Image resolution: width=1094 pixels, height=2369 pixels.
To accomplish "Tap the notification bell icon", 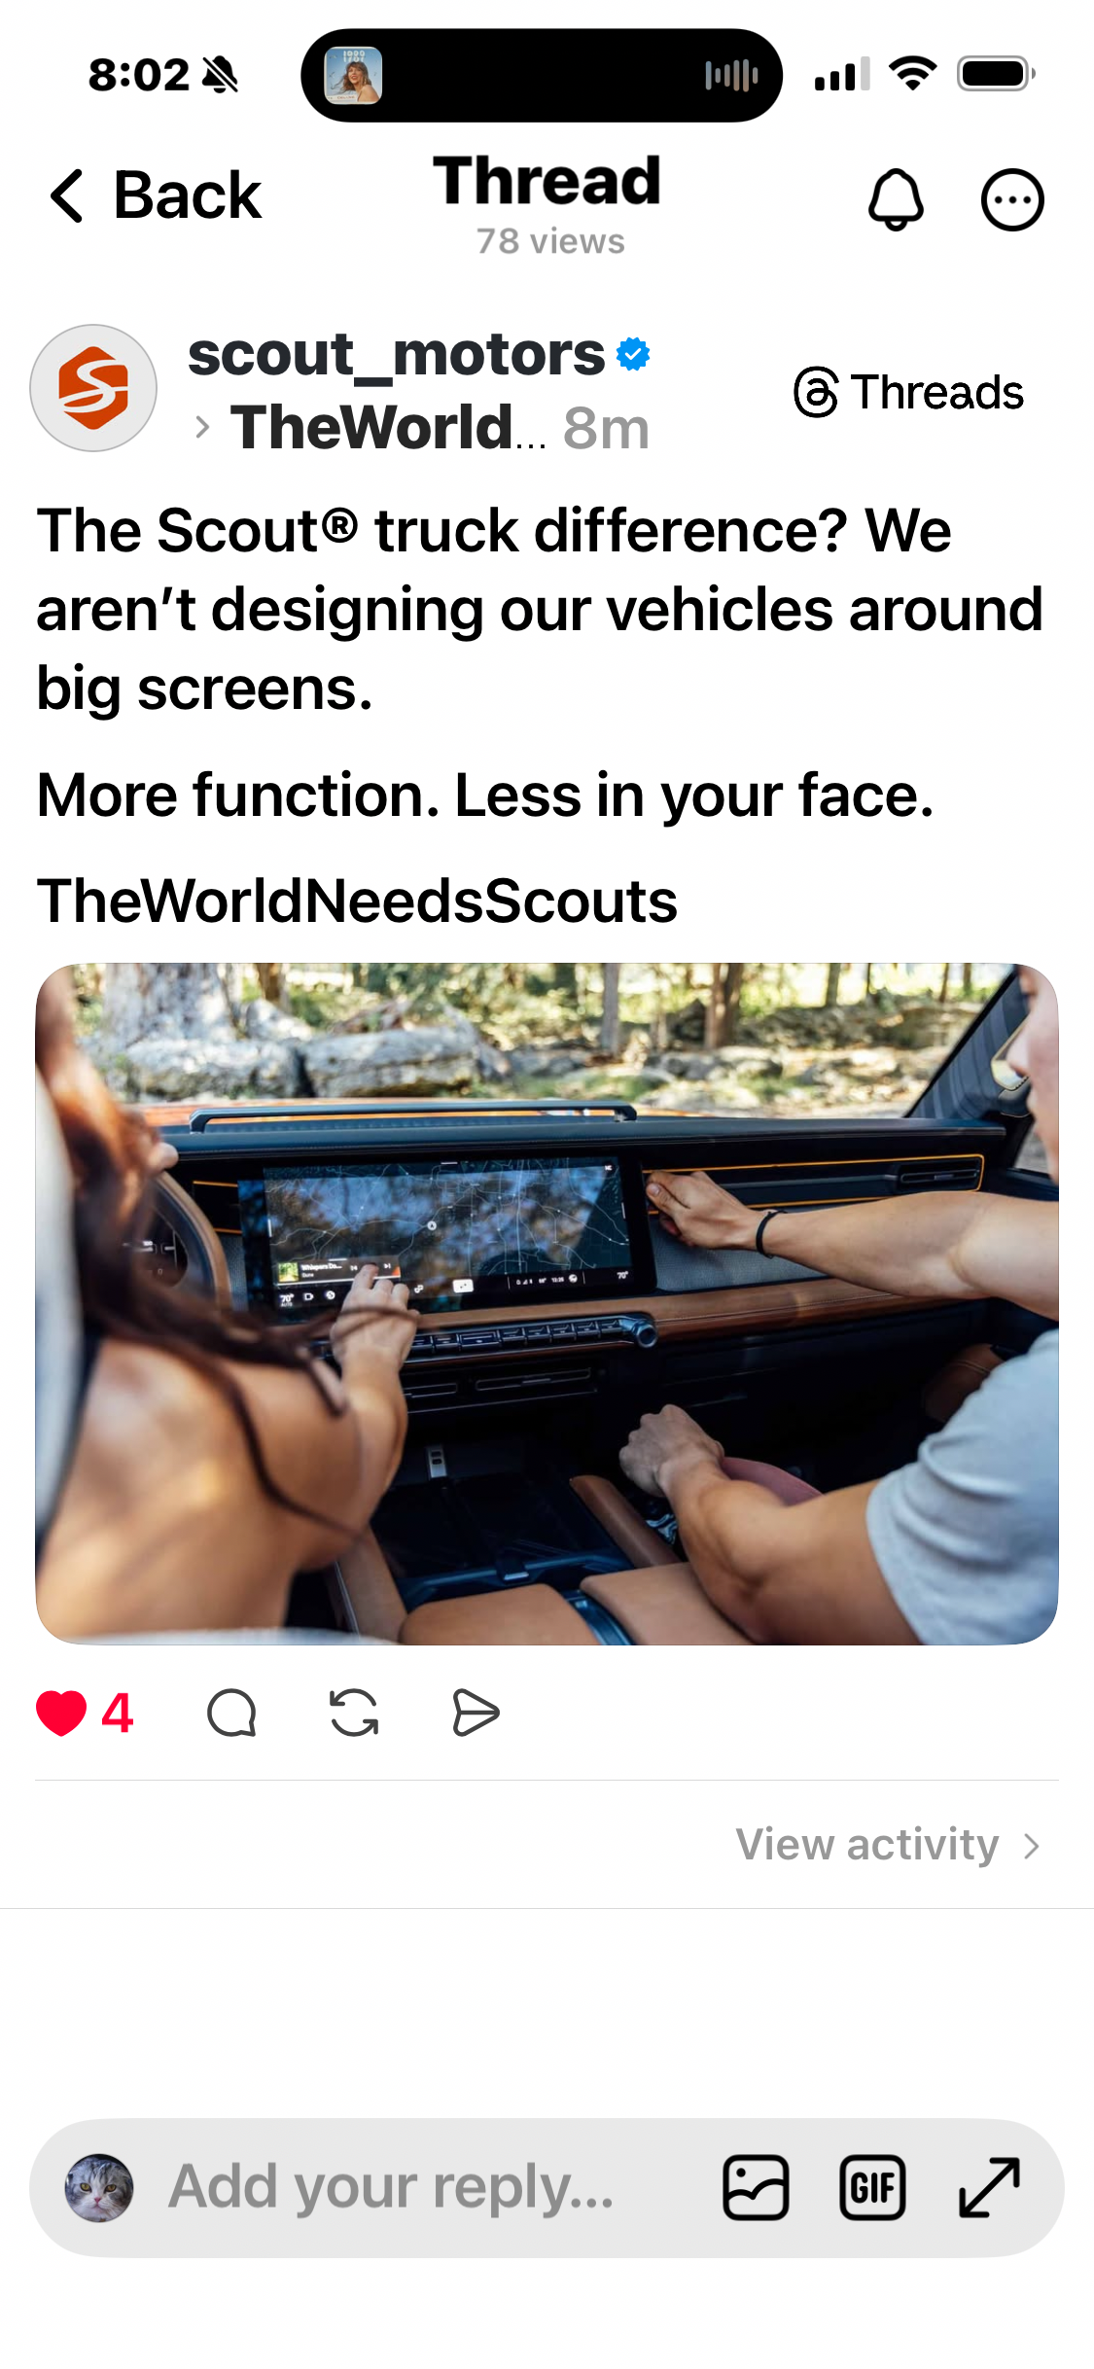I will click(x=896, y=199).
